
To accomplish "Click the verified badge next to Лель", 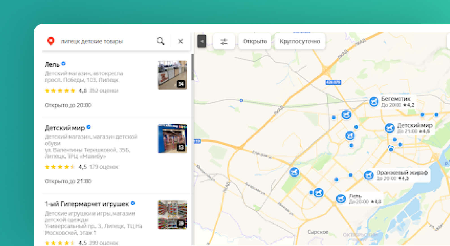I will coord(63,63).
